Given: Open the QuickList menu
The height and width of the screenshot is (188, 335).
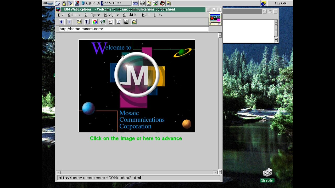Looking at the screenshot, I should point(130,15).
